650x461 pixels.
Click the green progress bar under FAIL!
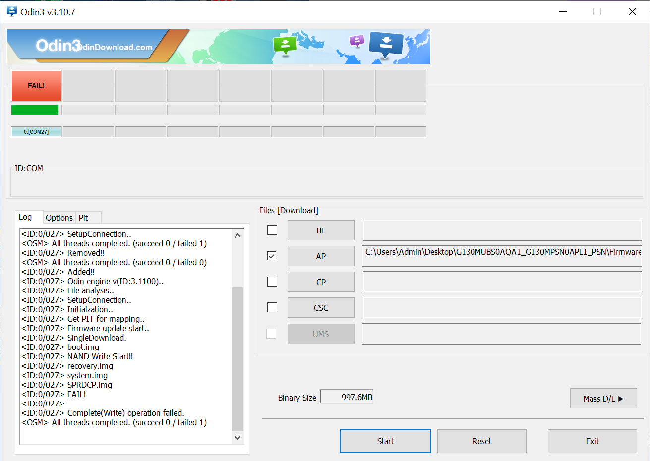click(36, 110)
